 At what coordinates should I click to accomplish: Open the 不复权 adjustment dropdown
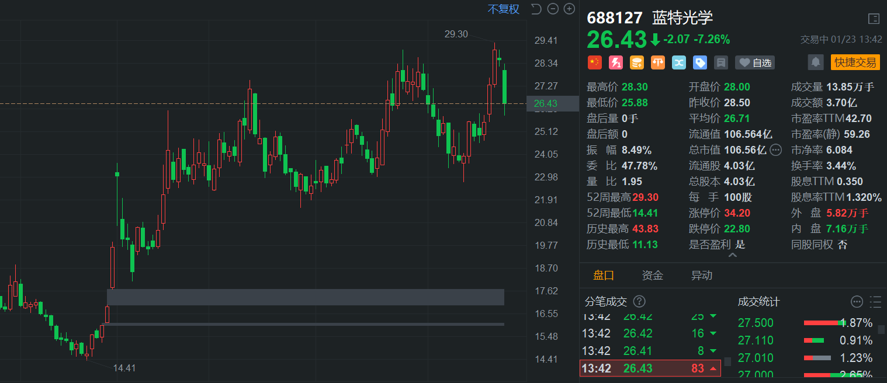click(x=504, y=9)
